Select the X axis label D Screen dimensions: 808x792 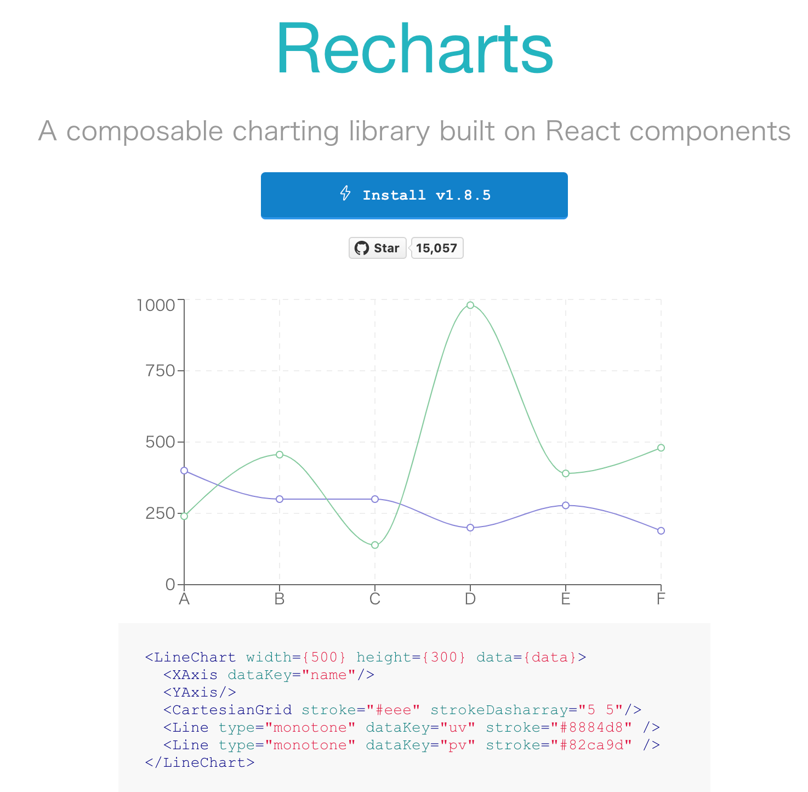tap(470, 598)
